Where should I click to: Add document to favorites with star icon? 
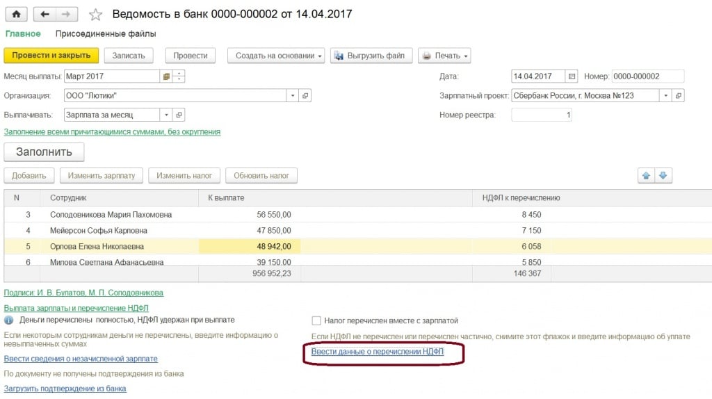click(x=96, y=15)
